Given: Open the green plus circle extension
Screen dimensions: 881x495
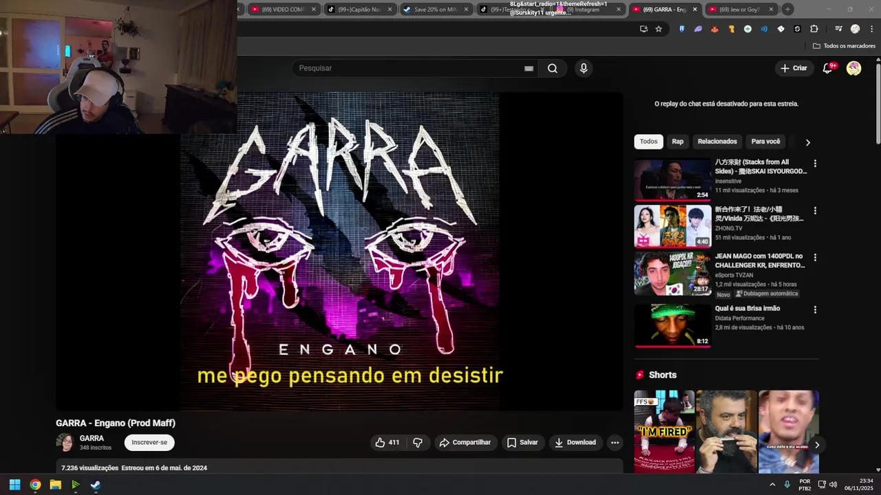Looking at the screenshot, I should (747, 29).
